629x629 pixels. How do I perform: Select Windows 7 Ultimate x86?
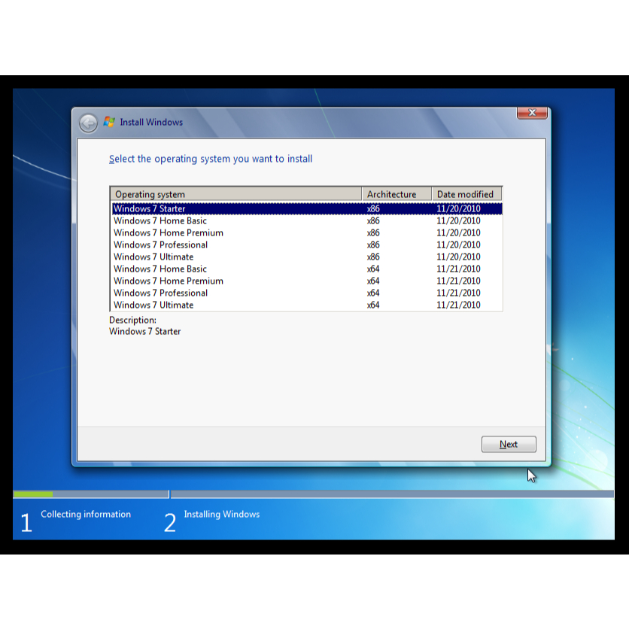coord(307,257)
